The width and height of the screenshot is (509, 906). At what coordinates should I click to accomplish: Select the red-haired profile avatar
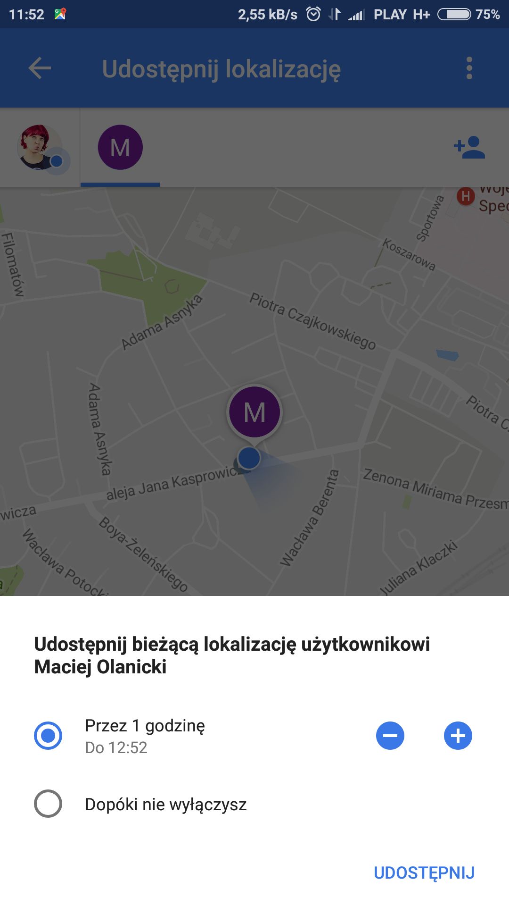pyautogui.click(x=40, y=148)
